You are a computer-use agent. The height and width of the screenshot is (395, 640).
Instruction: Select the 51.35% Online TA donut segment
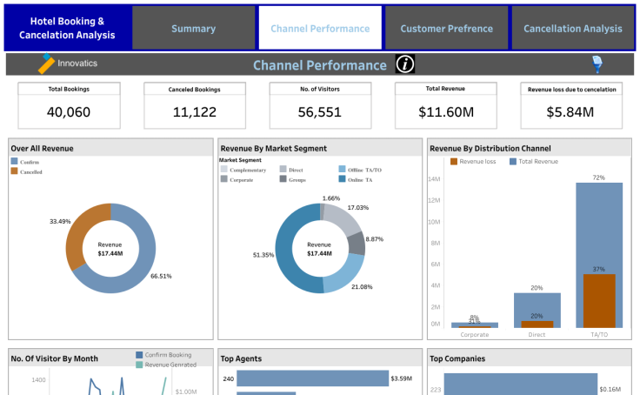click(290, 252)
